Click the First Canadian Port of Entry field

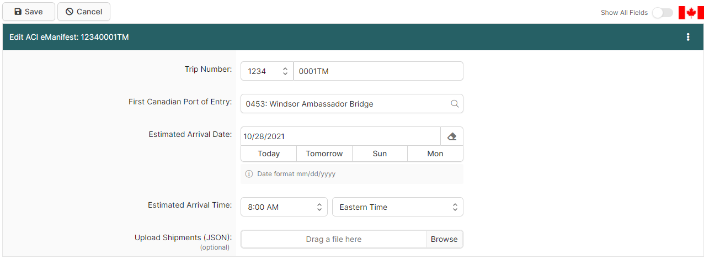click(x=345, y=104)
